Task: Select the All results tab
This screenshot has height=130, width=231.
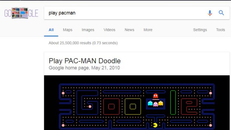Action: (51, 30)
